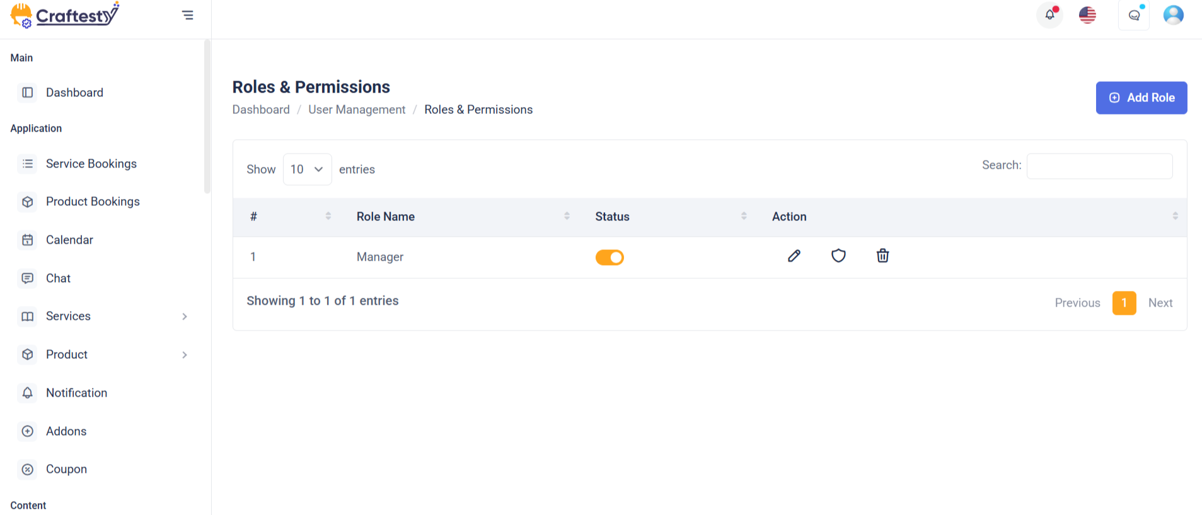
Task: Click the Next pagination button
Action: tap(1160, 303)
